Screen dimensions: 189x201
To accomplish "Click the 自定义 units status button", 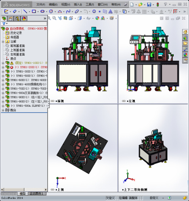I will point(154,198).
